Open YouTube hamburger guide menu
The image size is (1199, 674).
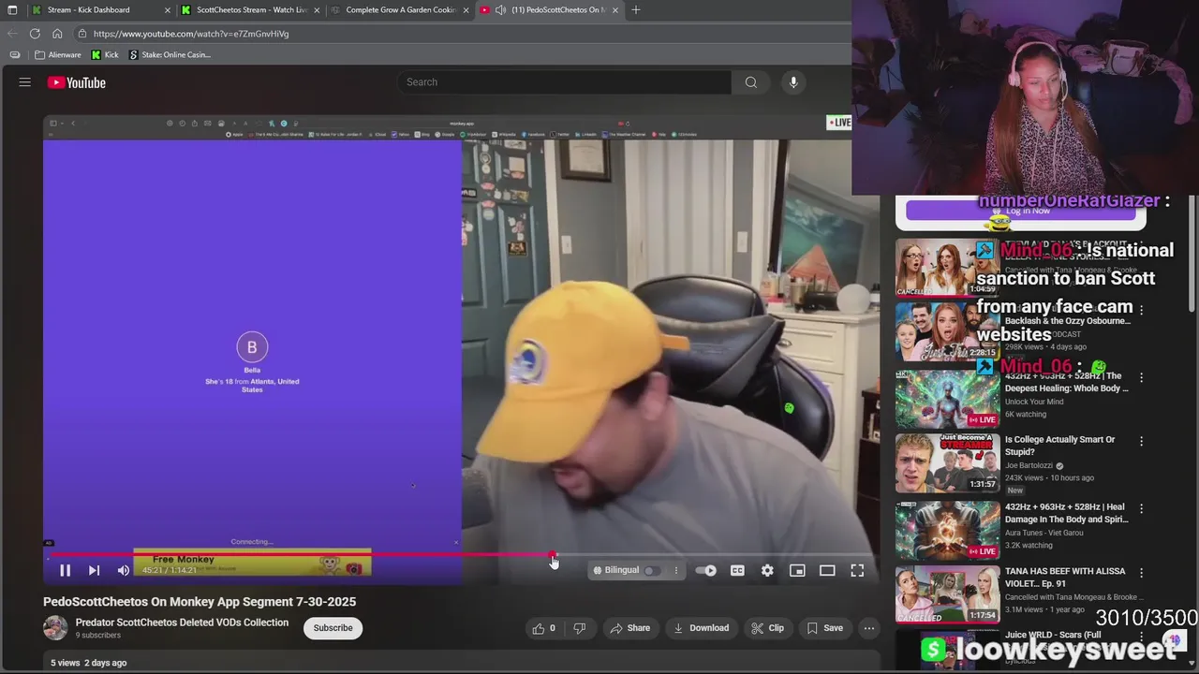[x=25, y=82]
